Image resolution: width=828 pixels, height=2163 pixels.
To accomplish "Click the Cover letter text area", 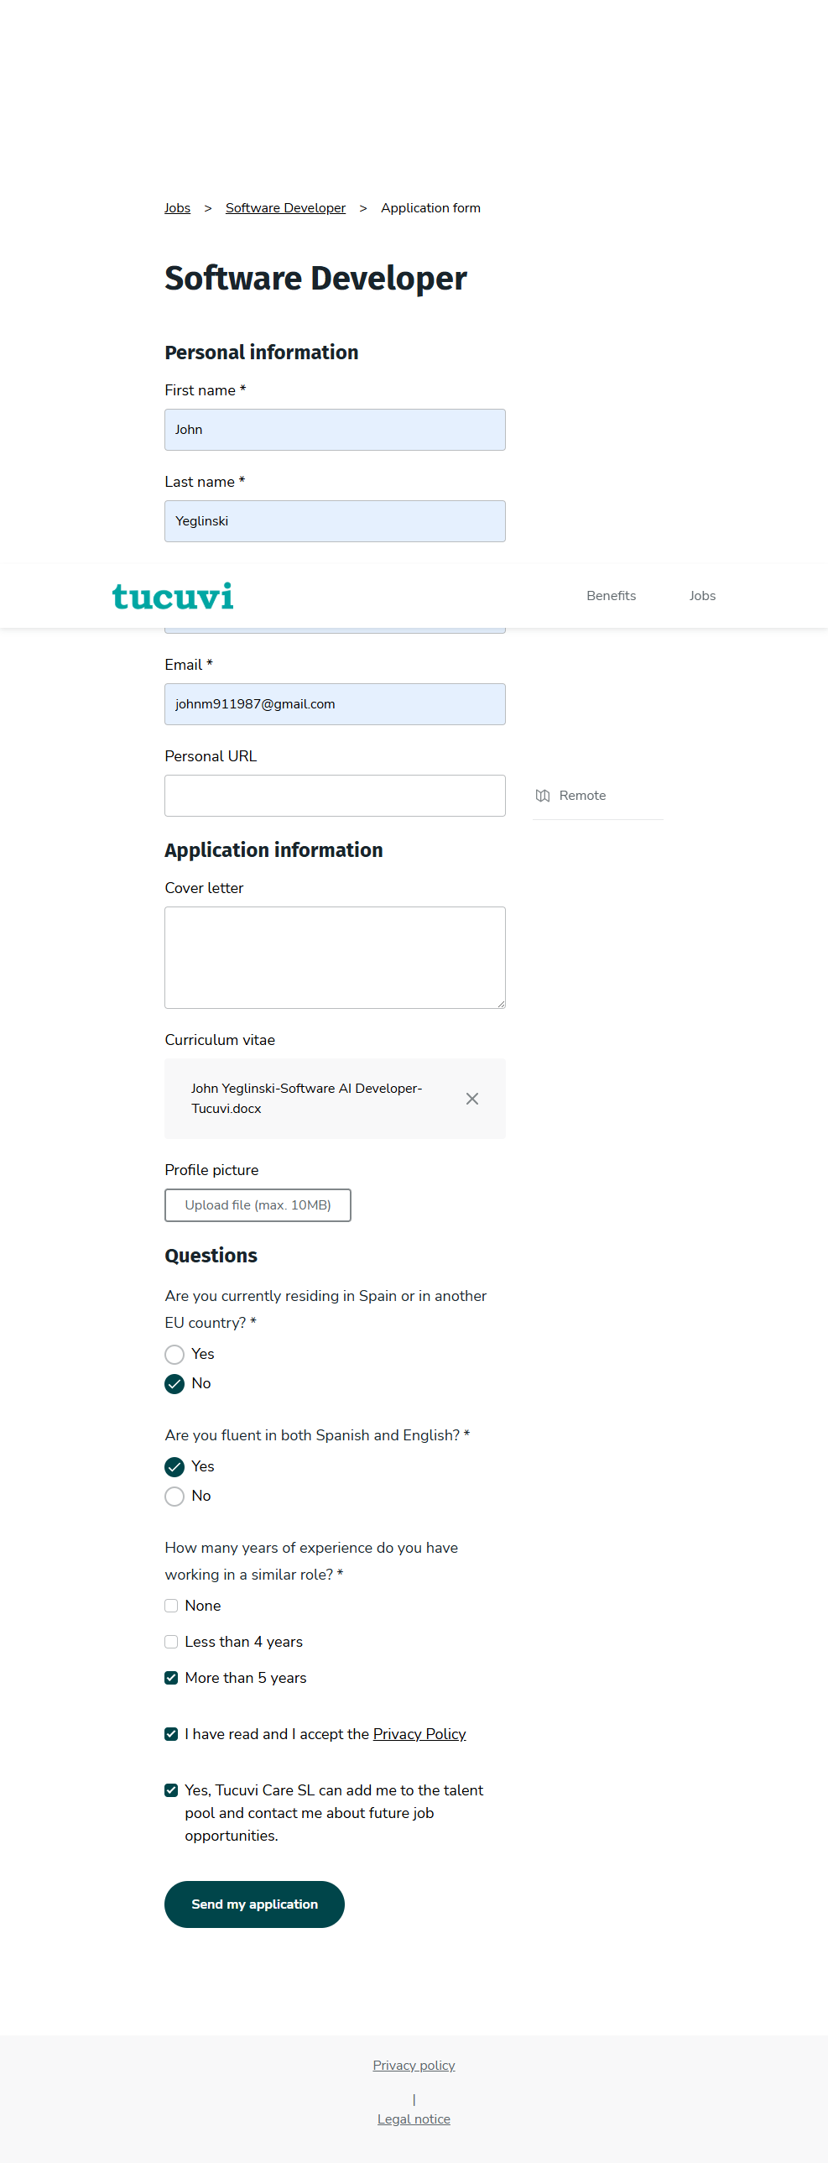I will coord(335,957).
